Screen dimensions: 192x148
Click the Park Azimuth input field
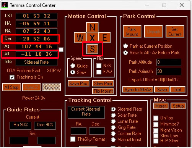click(169, 71)
